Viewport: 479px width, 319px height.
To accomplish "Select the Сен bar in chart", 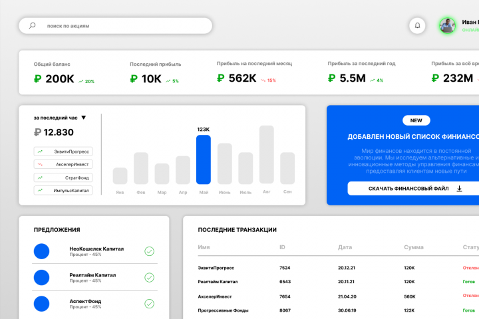I will pyautogui.click(x=287, y=168).
